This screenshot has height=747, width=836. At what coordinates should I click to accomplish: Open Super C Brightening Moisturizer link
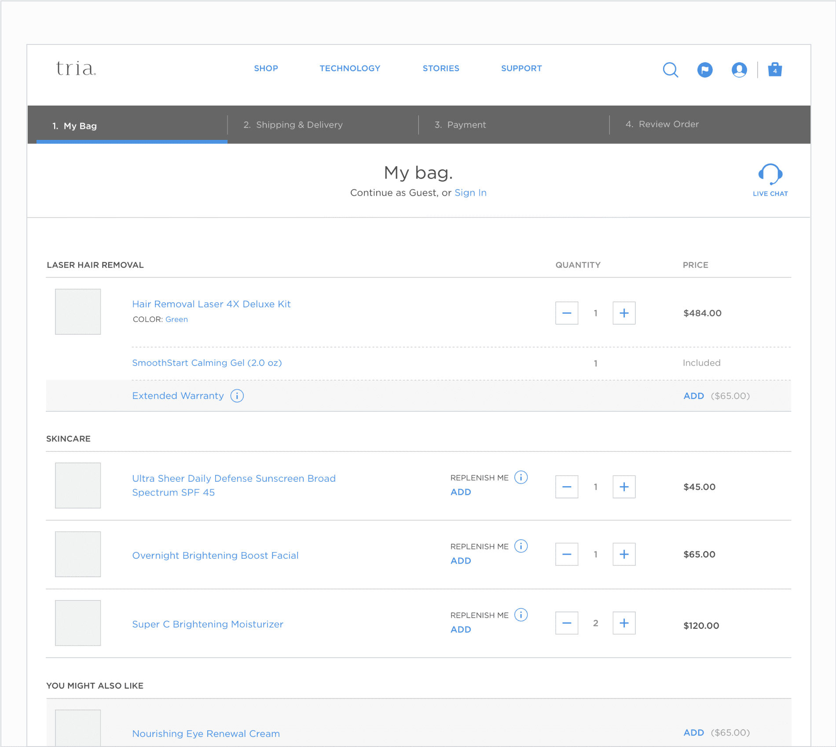[x=208, y=624]
